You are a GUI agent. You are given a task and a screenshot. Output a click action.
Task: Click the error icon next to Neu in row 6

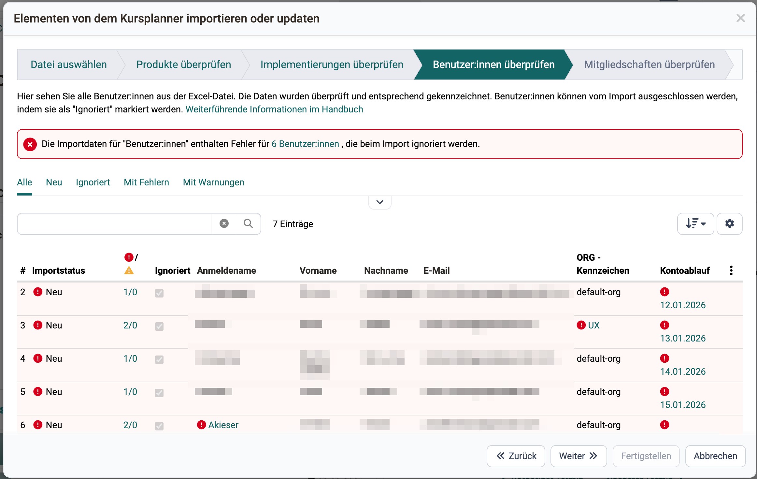click(38, 425)
